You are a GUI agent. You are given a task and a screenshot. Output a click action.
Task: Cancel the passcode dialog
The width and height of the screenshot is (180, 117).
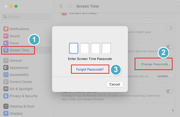115,84
